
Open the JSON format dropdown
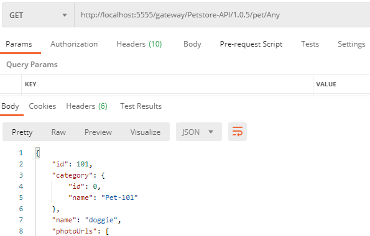click(x=199, y=132)
